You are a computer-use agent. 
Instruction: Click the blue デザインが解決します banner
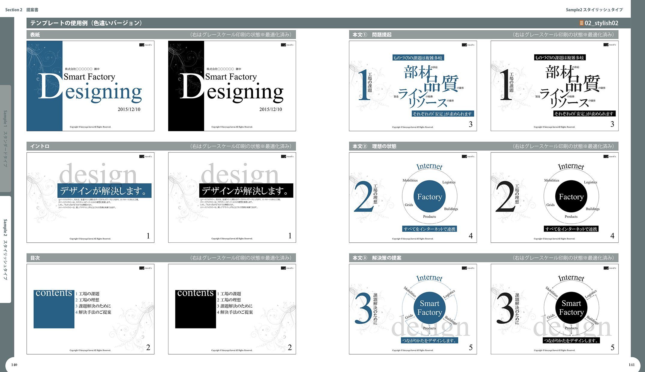click(x=104, y=191)
